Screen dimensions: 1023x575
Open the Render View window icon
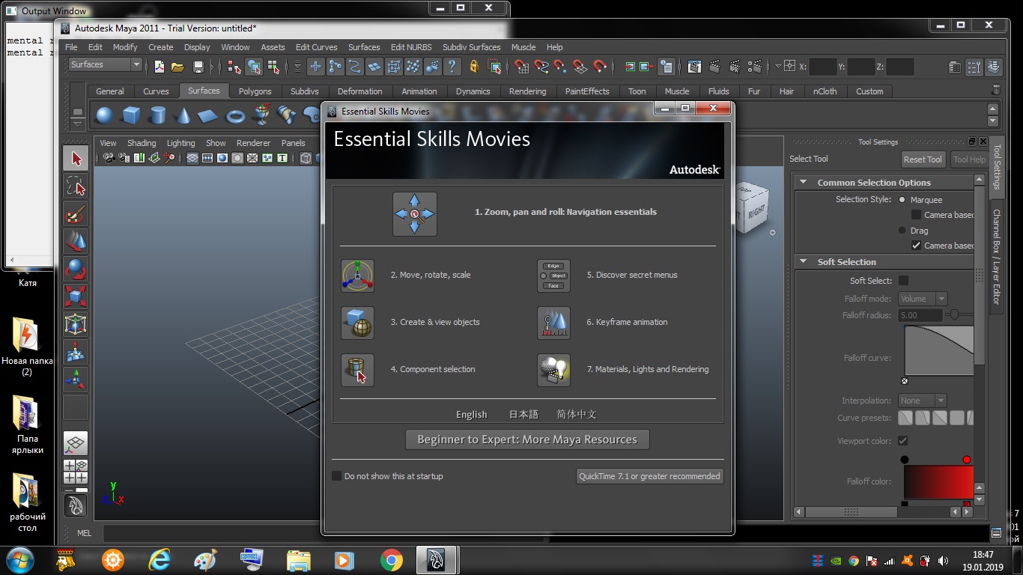(x=695, y=67)
